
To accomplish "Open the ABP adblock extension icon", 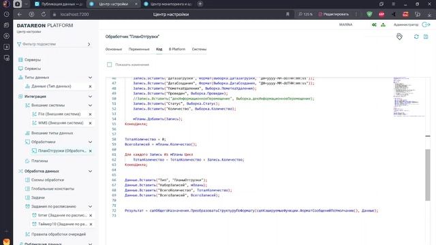I will click(x=381, y=14).
